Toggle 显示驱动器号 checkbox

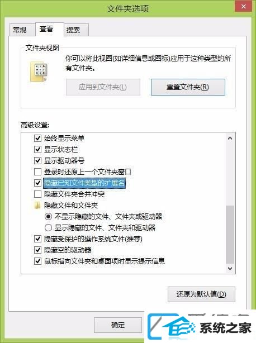pos(37,160)
